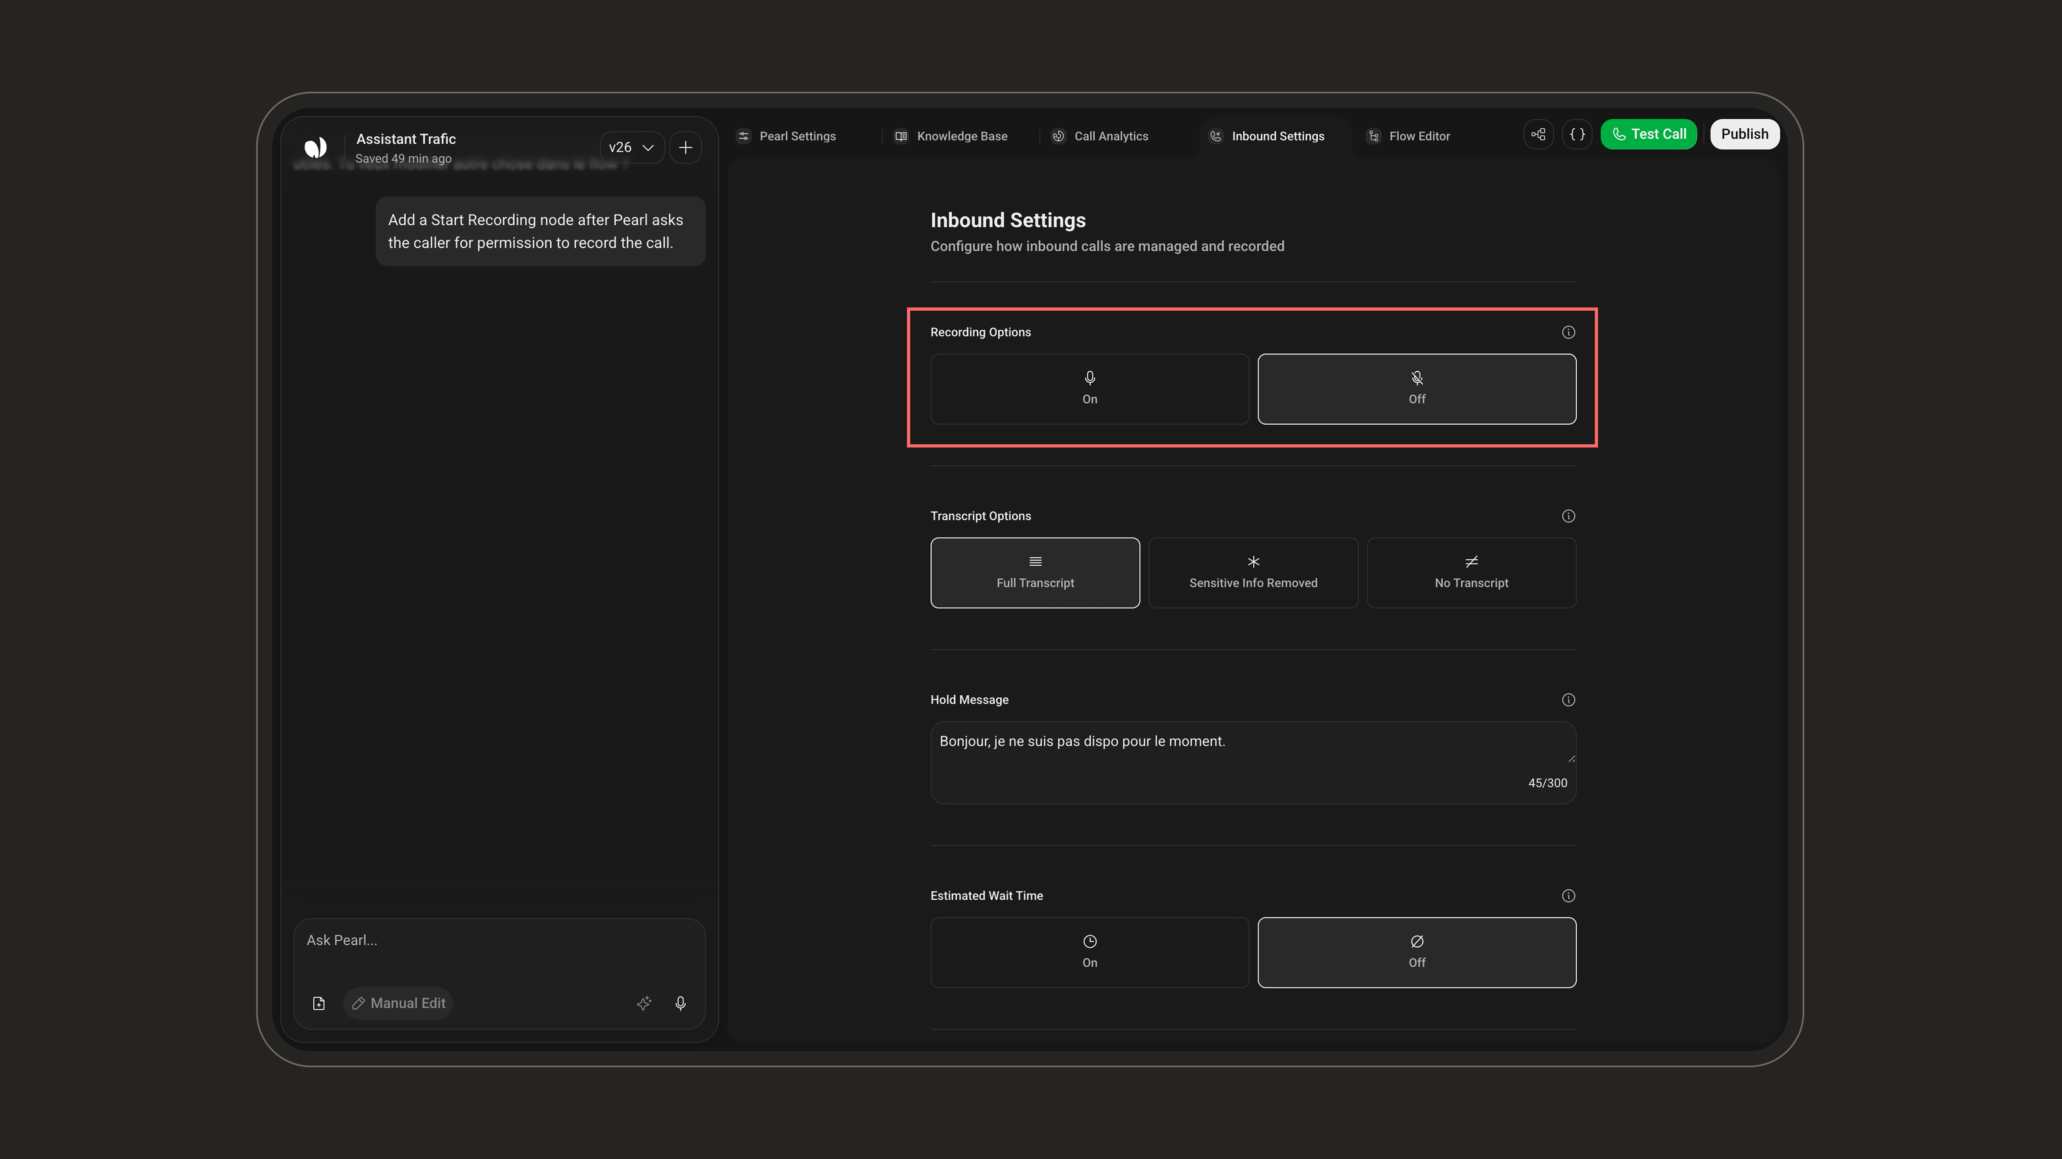Toggle Manual Edit mode

[x=399, y=1003]
